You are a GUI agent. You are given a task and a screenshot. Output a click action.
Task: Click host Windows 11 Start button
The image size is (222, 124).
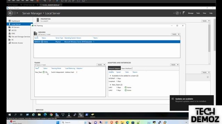pos(58,123)
